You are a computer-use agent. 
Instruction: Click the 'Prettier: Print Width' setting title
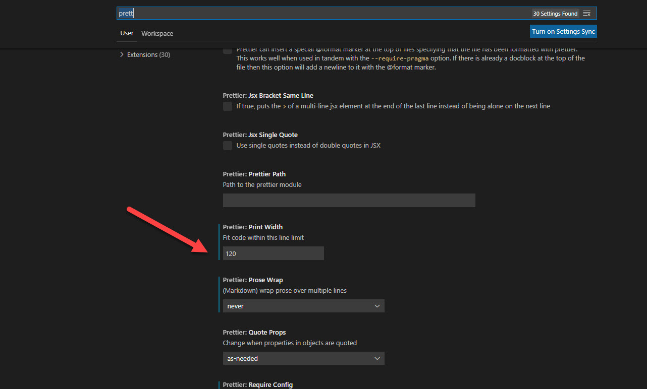pos(253,227)
